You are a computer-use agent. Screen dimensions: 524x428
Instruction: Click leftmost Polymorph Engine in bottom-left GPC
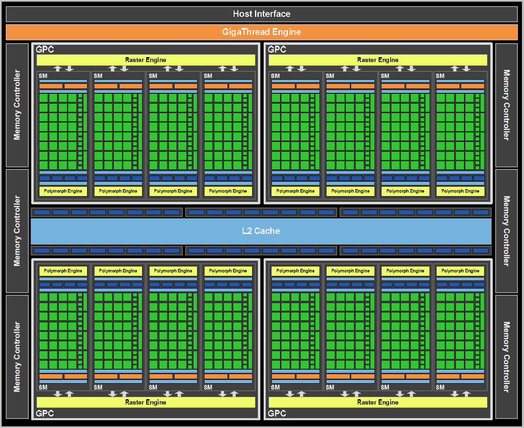(x=63, y=271)
